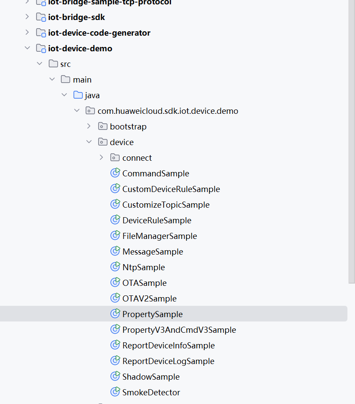Select the src folder name
Image resolution: width=355 pixels, height=404 pixels.
coord(66,64)
